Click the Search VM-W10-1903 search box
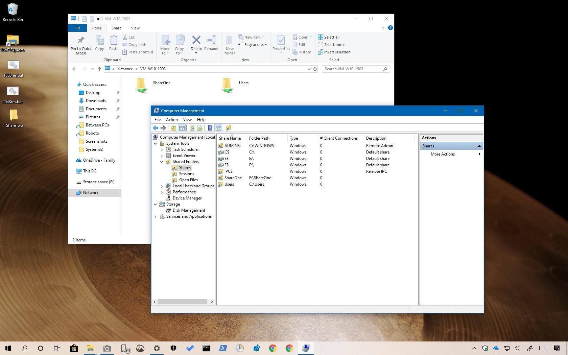 pos(356,69)
